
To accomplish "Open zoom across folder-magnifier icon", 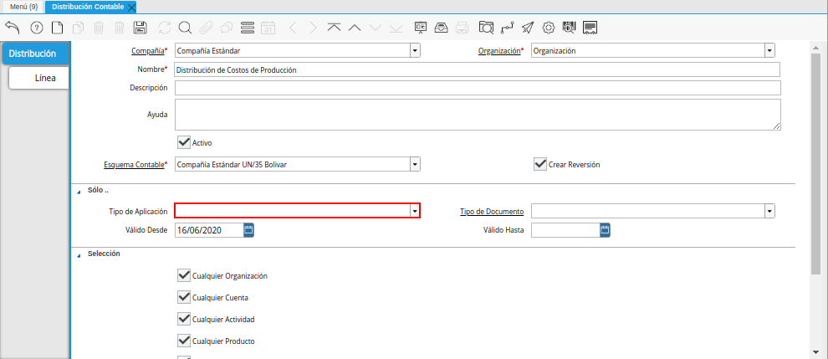I will (x=486, y=28).
